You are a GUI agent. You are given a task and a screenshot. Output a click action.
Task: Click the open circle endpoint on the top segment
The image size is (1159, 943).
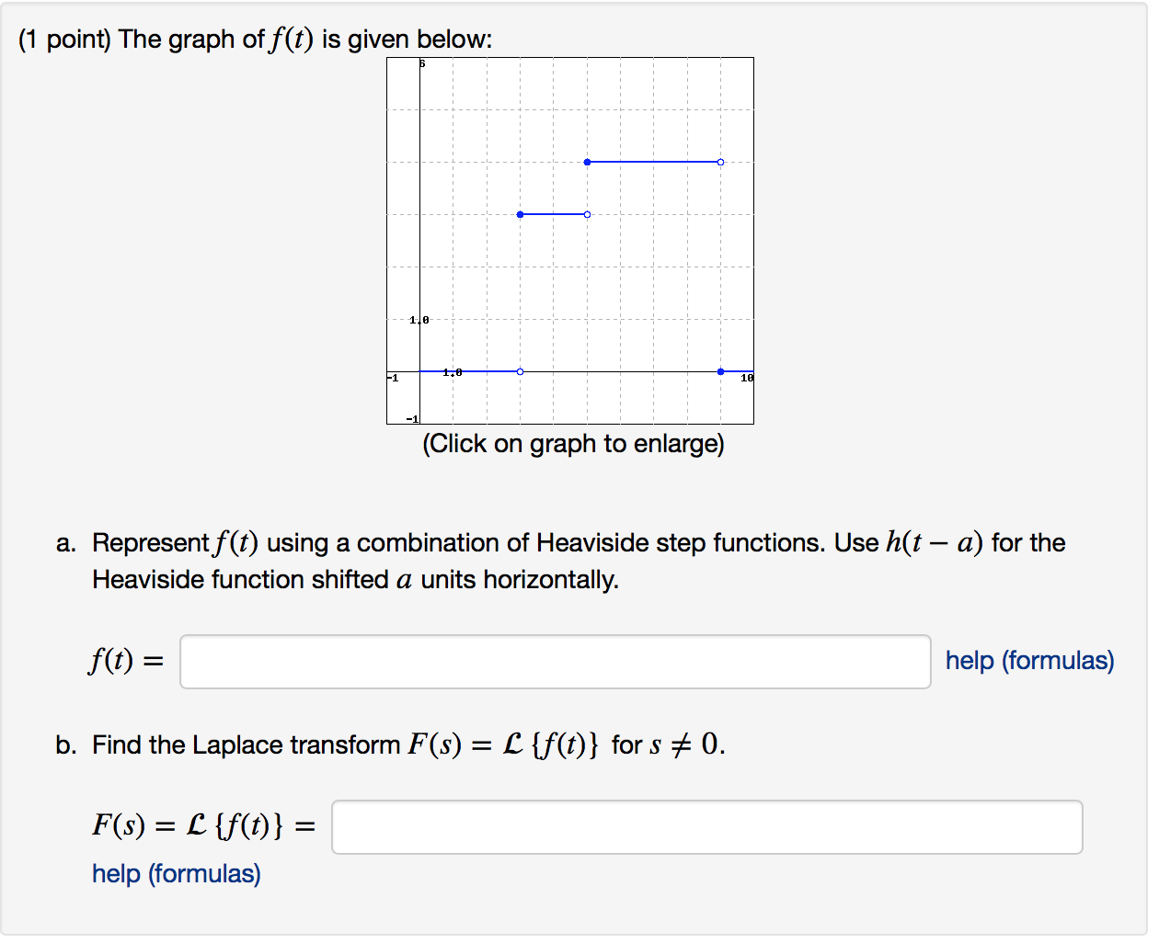pyautogui.click(x=720, y=162)
